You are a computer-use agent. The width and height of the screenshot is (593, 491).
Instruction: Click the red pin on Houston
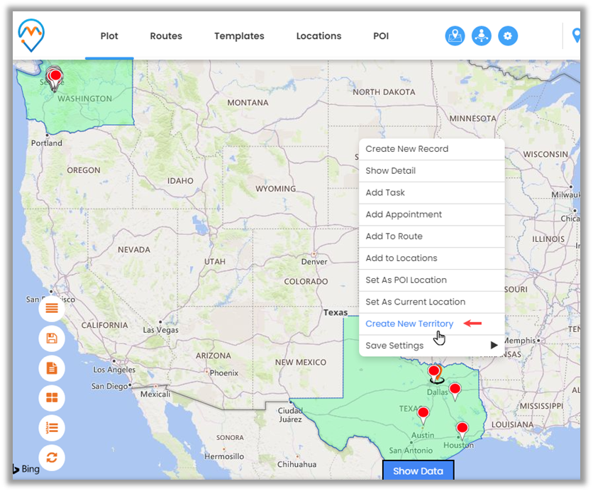point(462,428)
